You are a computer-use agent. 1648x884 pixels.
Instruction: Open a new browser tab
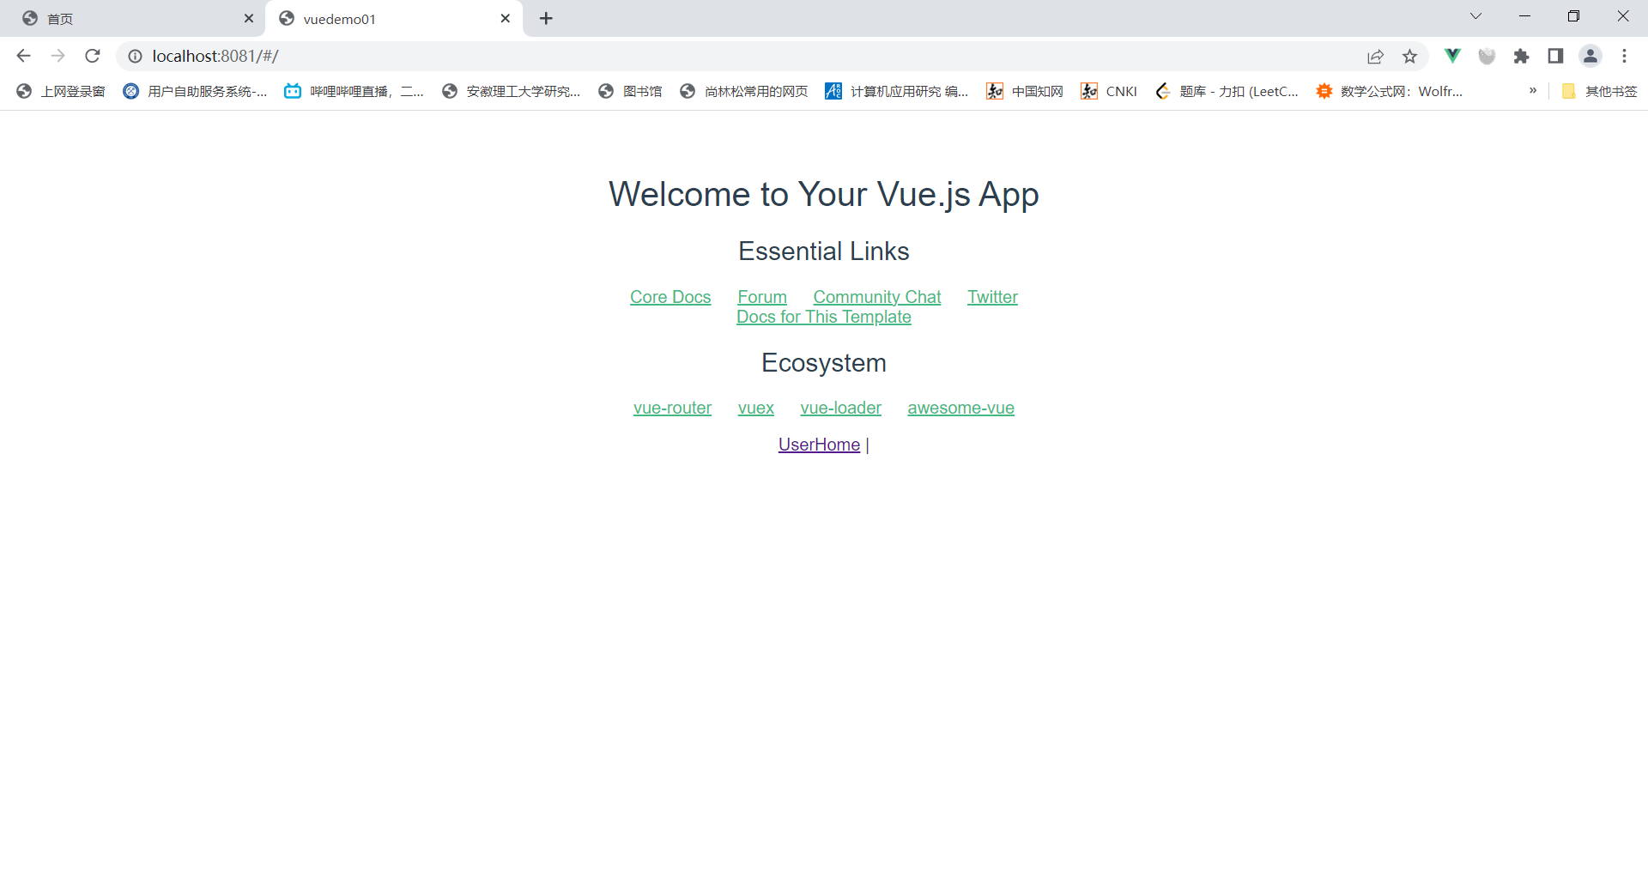coord(546,18)
